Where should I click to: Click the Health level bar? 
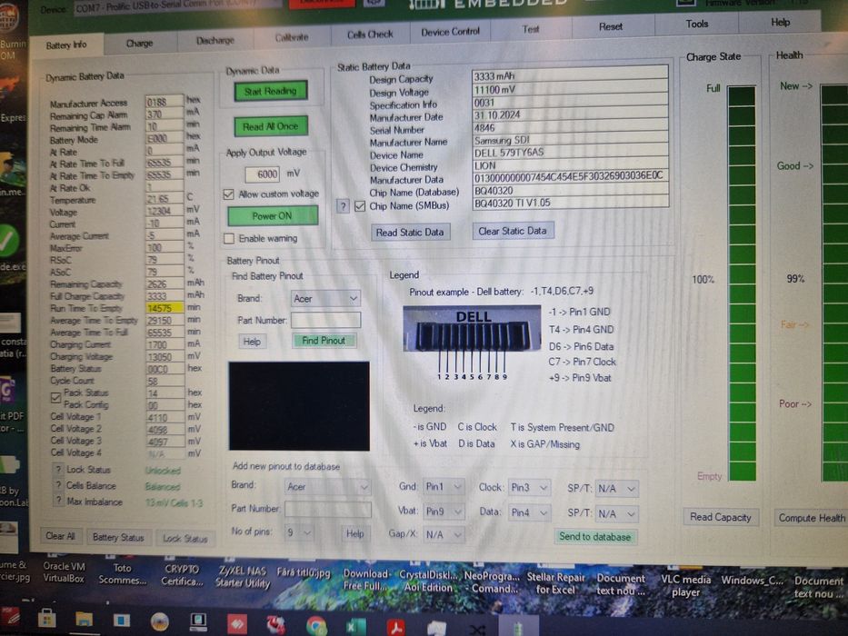[834, 283]
